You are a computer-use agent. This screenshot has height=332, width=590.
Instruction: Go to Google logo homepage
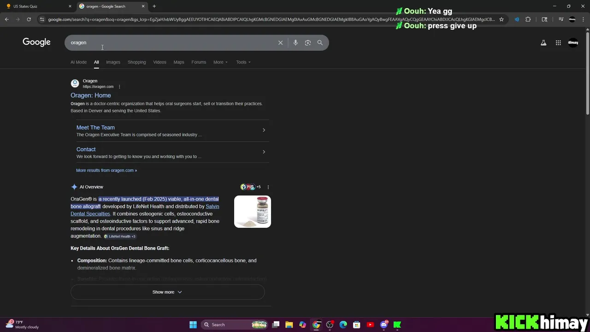point(36,42)
